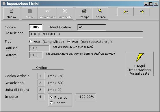160x112 pixels.
Task: Click the Abbandona undo icon button
Action: coord(47,14)
